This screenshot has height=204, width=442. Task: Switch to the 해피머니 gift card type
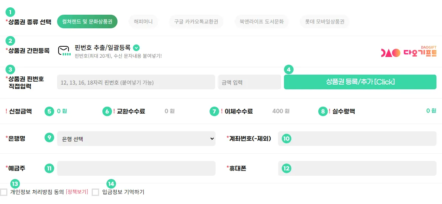[143, 22]
